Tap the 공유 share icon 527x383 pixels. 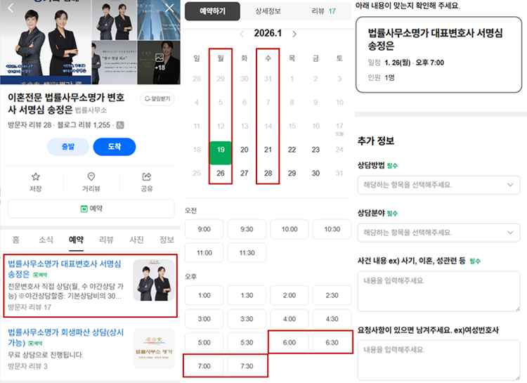point(147,176)
